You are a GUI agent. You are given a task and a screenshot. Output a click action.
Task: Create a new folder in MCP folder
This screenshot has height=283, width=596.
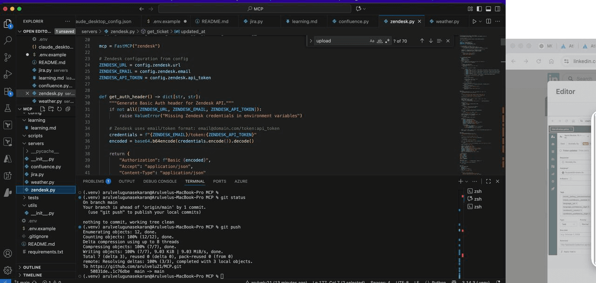click(x=51, y=109)
